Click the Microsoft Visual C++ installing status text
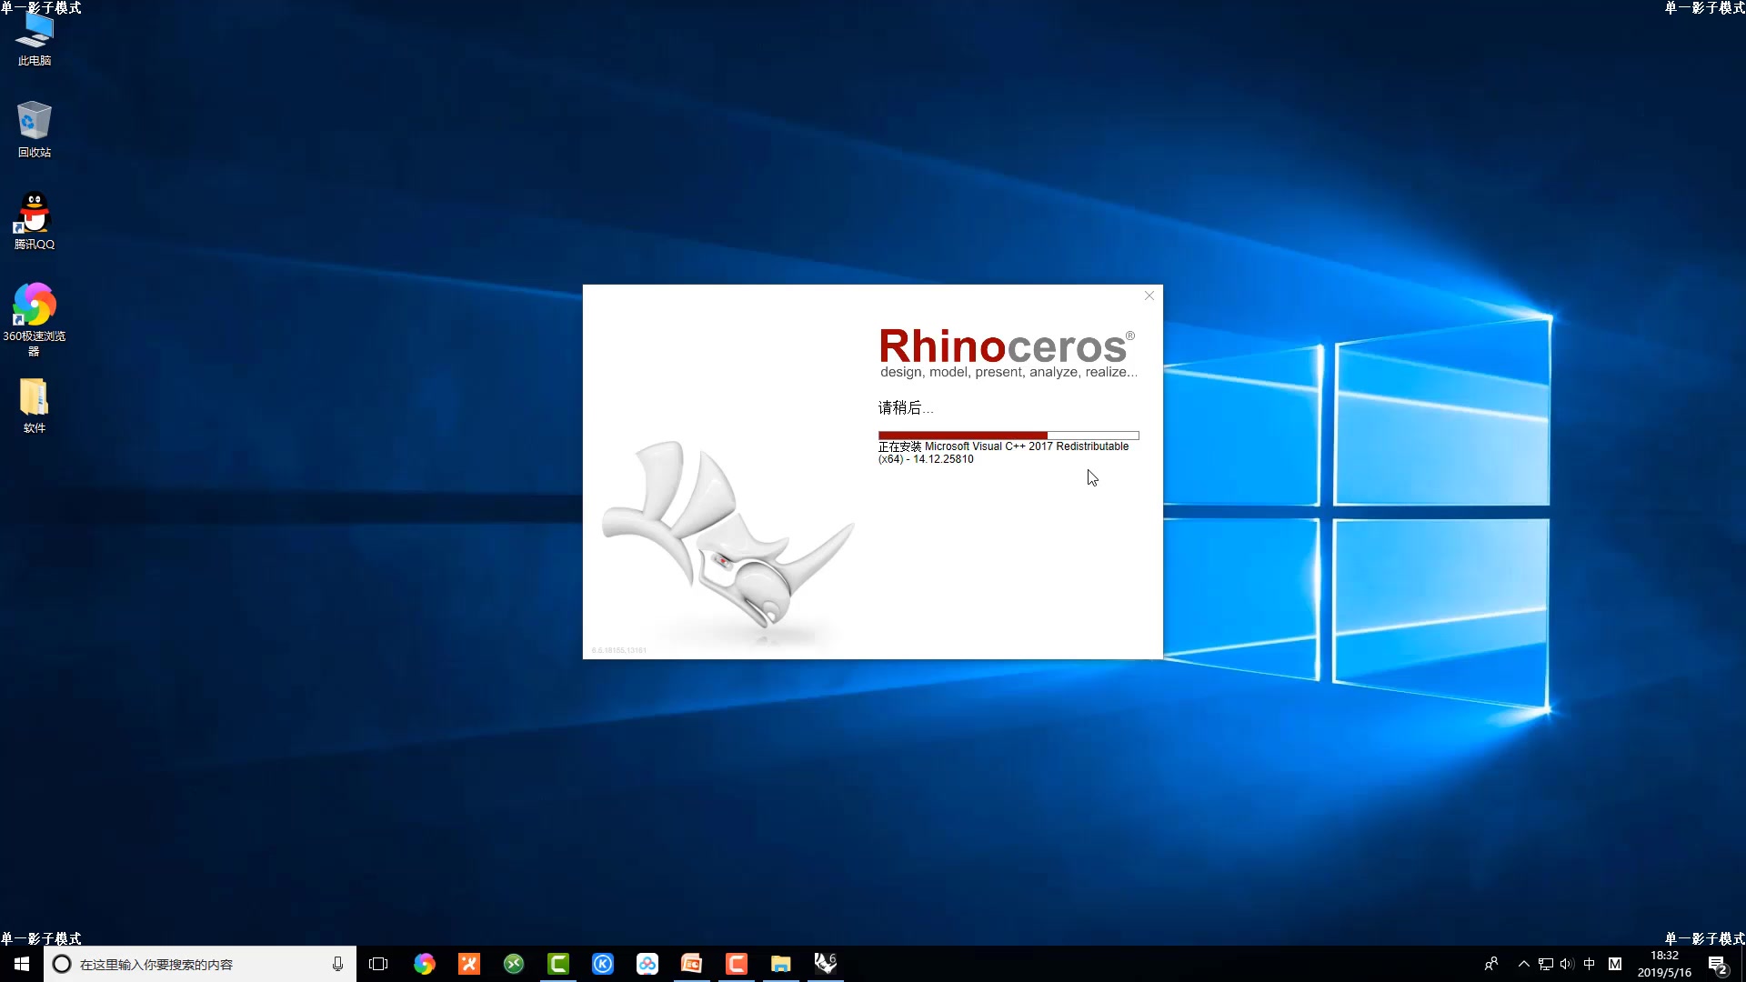The image size is (1746, 982). point(1003,453)
